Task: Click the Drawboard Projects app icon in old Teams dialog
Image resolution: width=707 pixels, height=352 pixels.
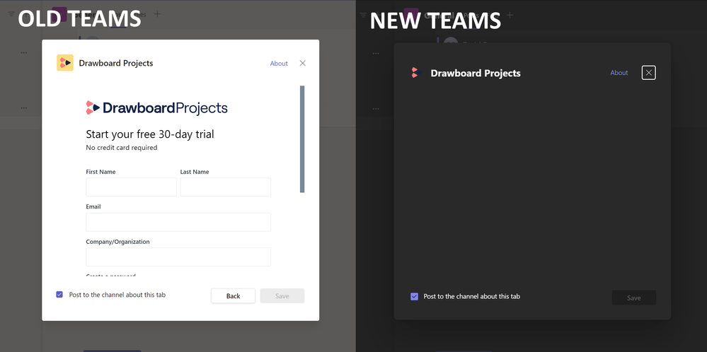Action: (65, 63)
